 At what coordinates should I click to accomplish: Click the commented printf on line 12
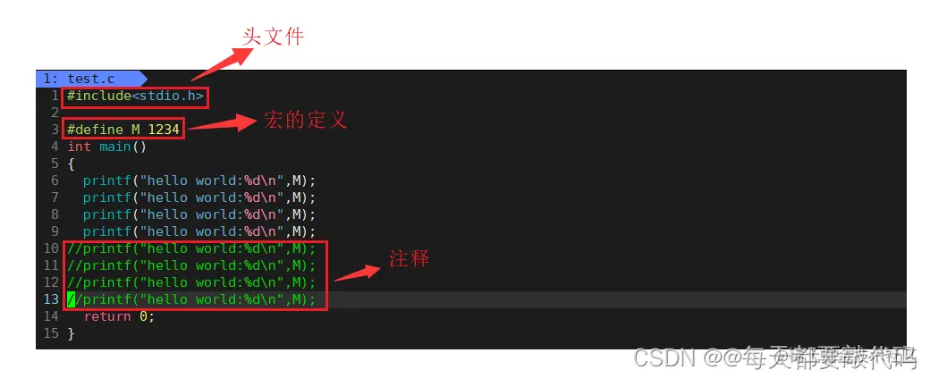[x=191, y=282]
